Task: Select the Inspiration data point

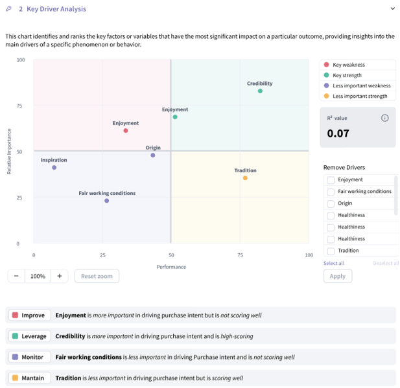Action: coord(54,168)
